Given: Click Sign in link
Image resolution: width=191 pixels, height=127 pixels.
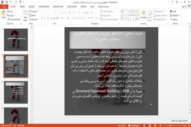Looking at the screenshot, I should pos(184,7).
